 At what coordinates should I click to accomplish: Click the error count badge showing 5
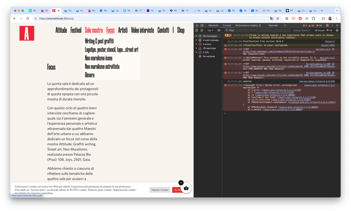tap(305, 25)
